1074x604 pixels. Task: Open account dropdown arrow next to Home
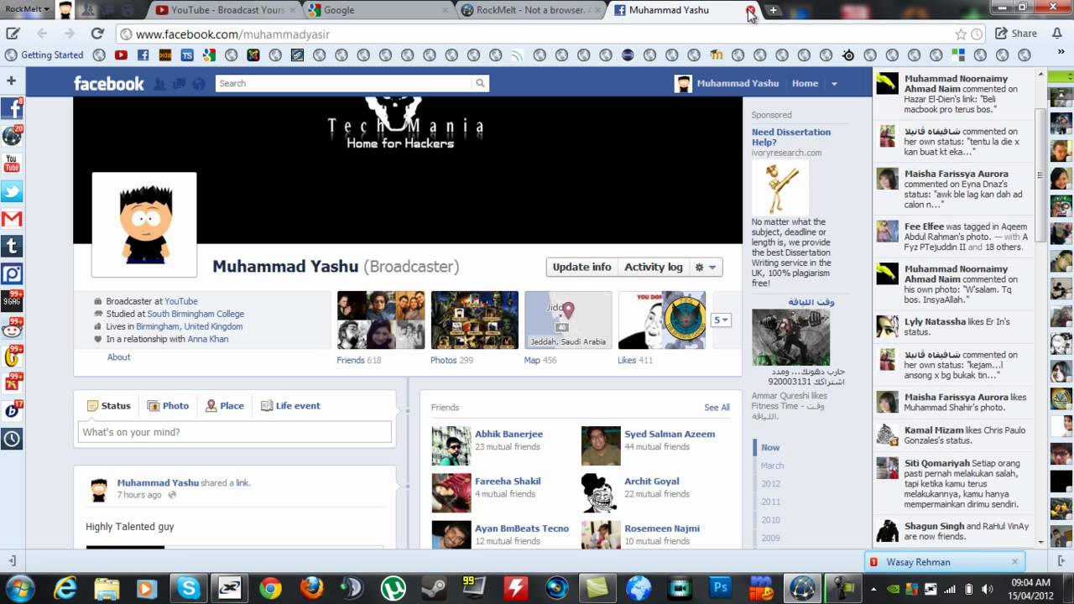coord(834,84)
